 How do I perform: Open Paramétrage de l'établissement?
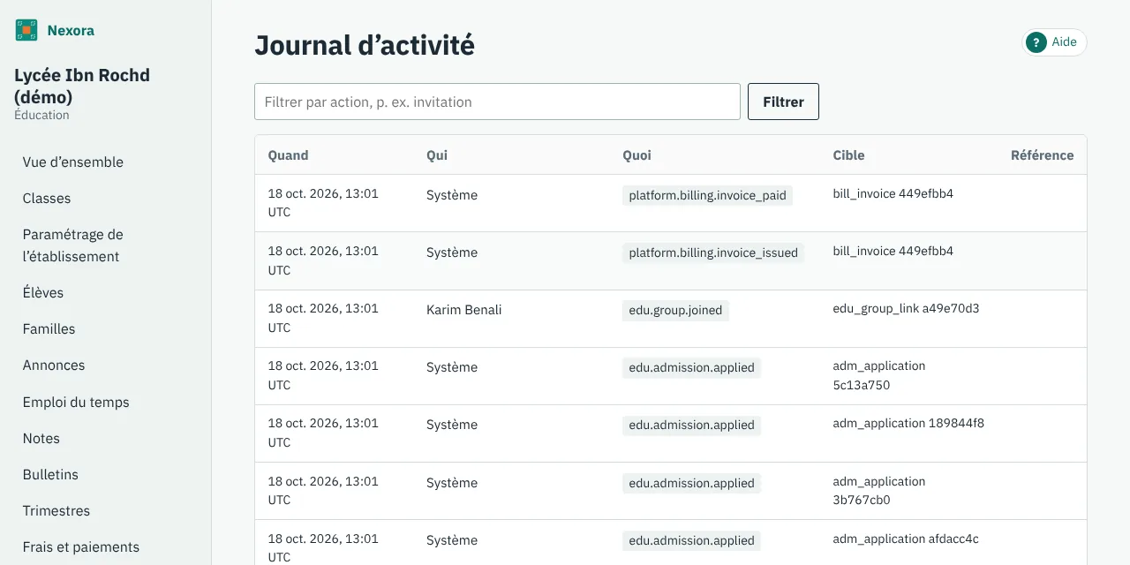click(x=73, y=245)
